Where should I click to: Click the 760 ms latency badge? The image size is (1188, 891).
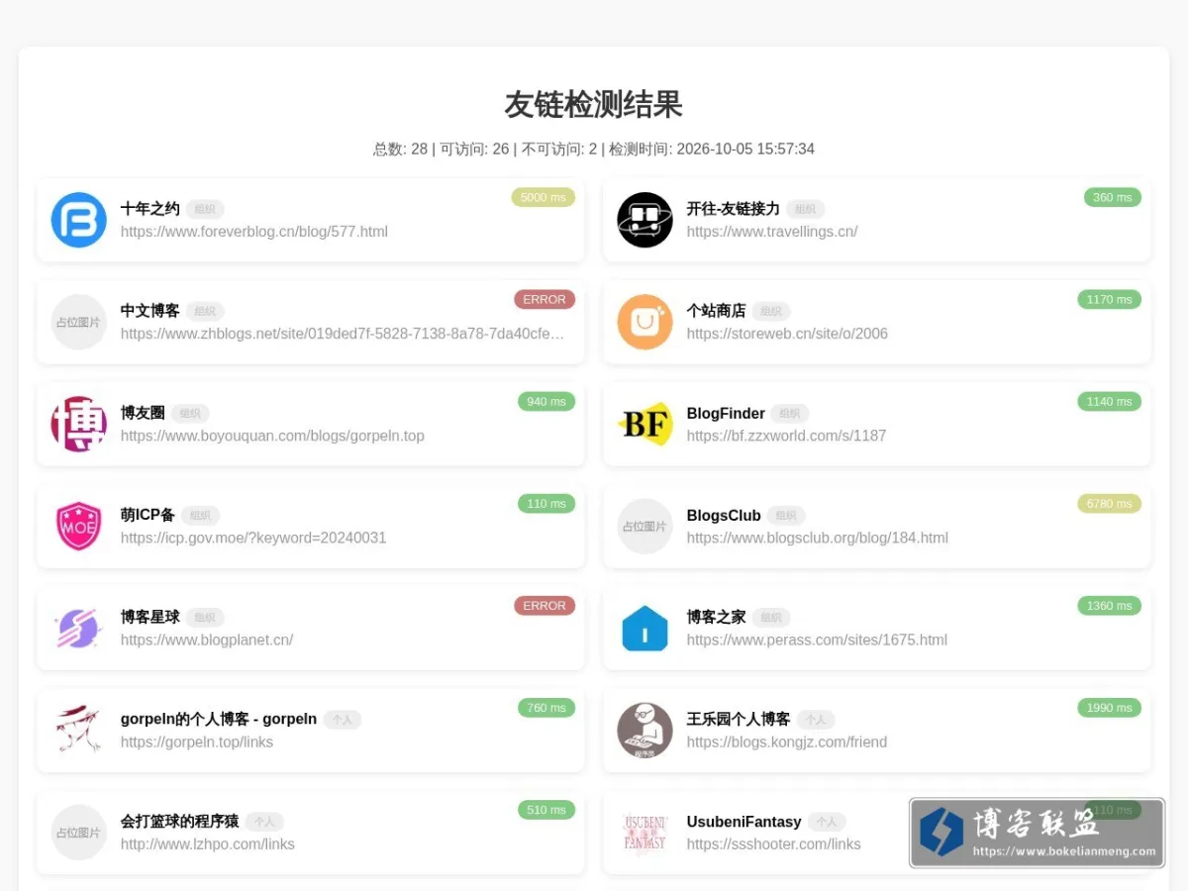[x=546, y=707]
